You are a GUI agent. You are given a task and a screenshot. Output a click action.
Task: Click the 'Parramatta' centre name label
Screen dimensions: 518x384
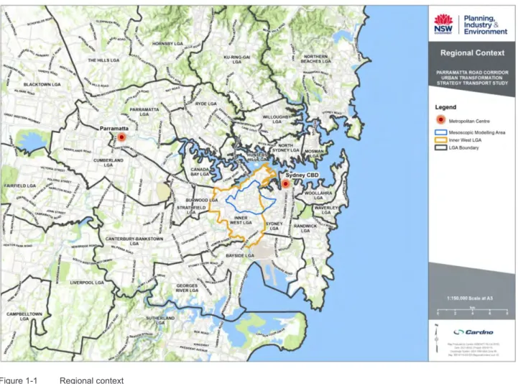pos(114,128)
